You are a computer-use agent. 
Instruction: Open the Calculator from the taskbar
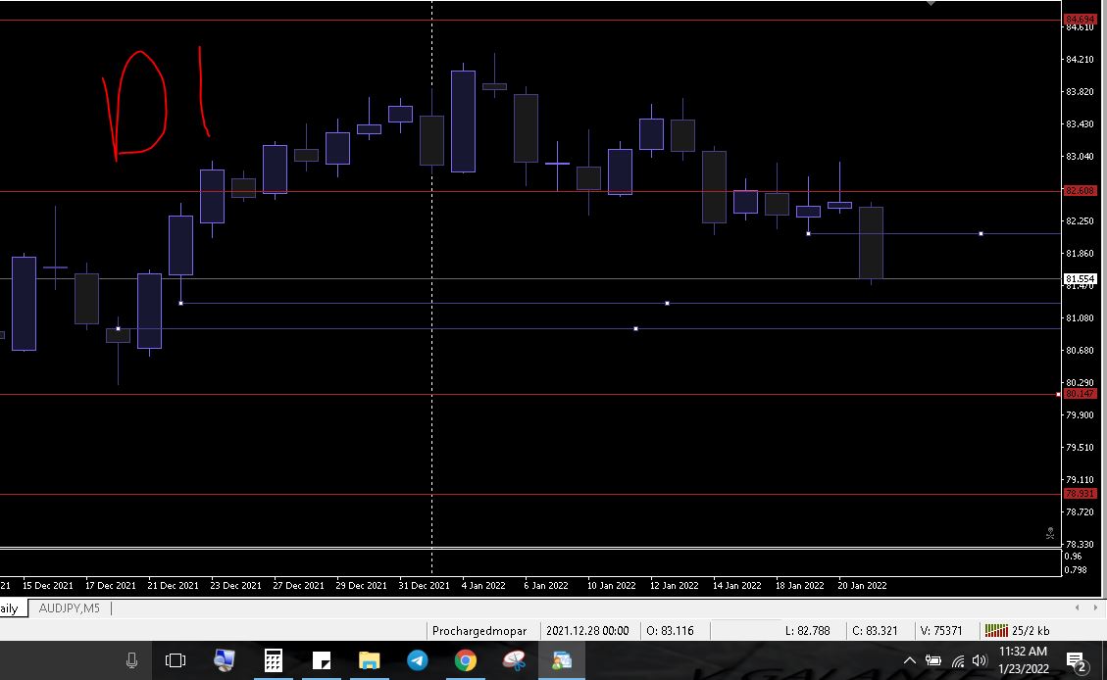273,660
